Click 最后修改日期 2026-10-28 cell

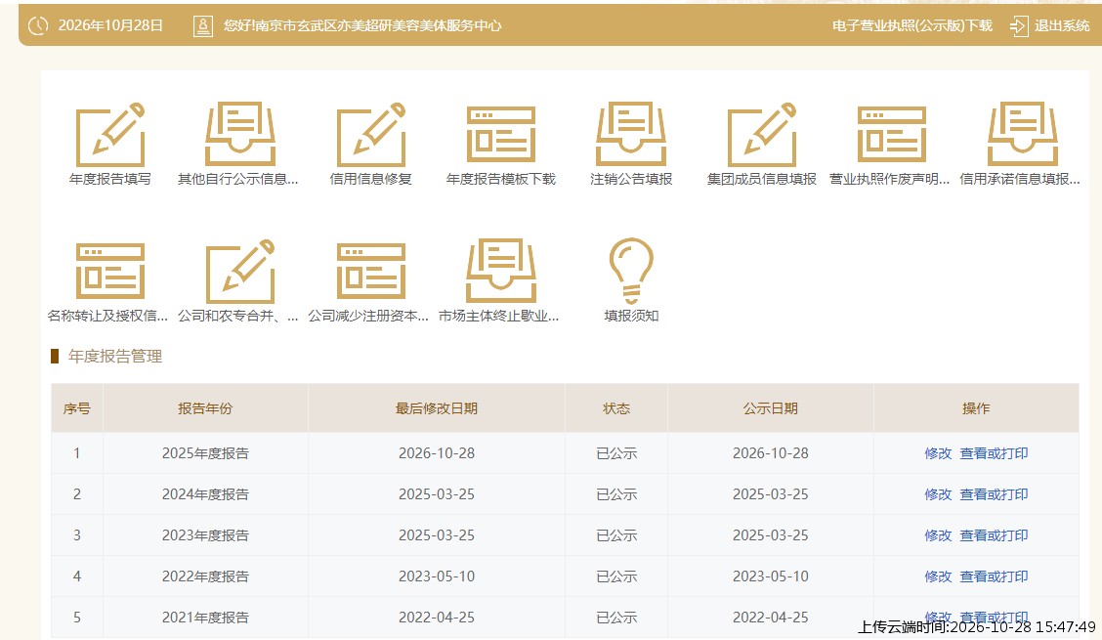click(437, 453)
